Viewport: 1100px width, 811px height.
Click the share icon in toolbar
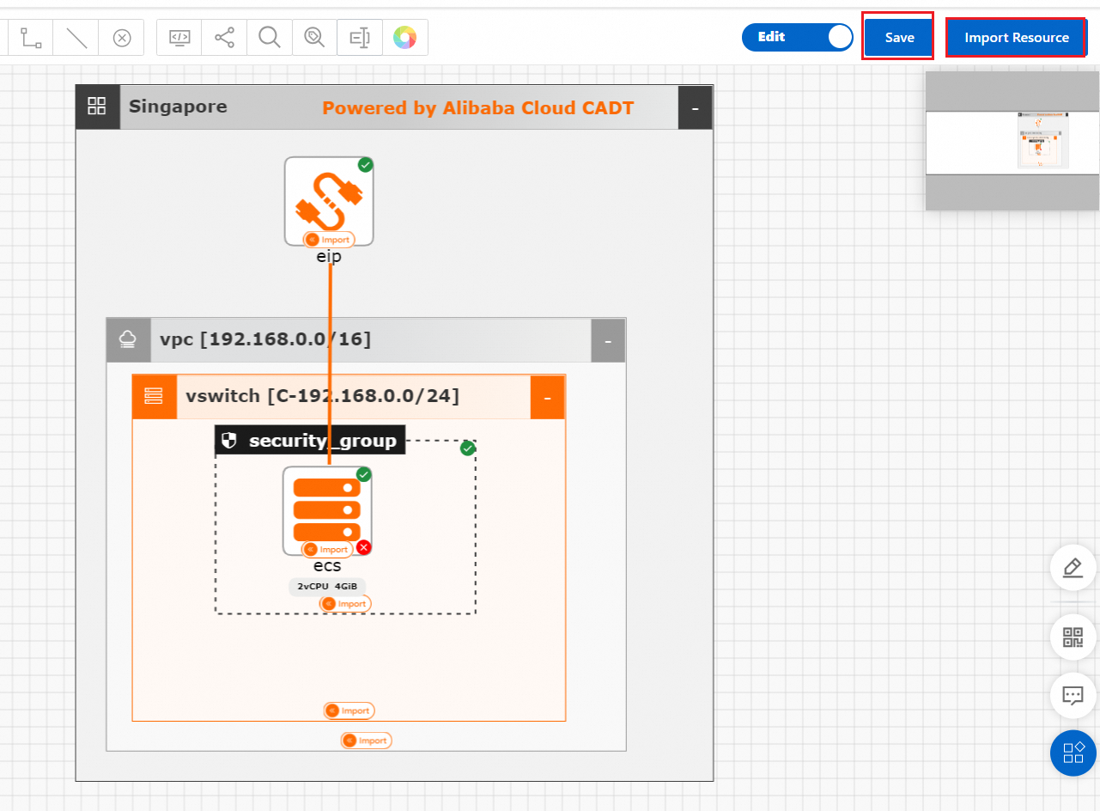tap(224, 38)
